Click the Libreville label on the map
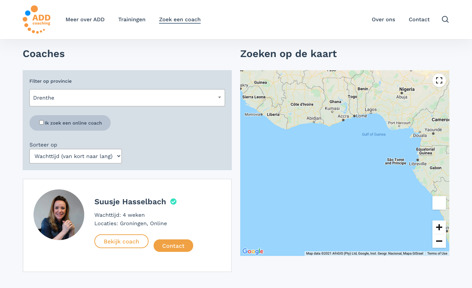 click(x=418, y=164)
